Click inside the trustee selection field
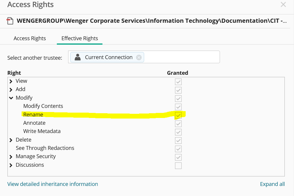The image size is (294, 196). click(181, 57)
